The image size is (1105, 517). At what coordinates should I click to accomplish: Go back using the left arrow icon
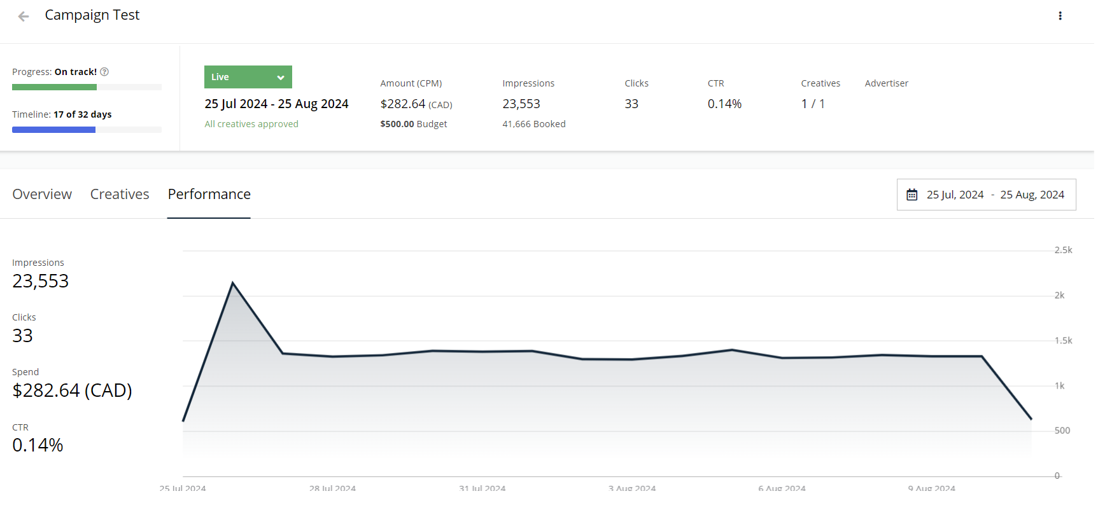click(24, 17)
